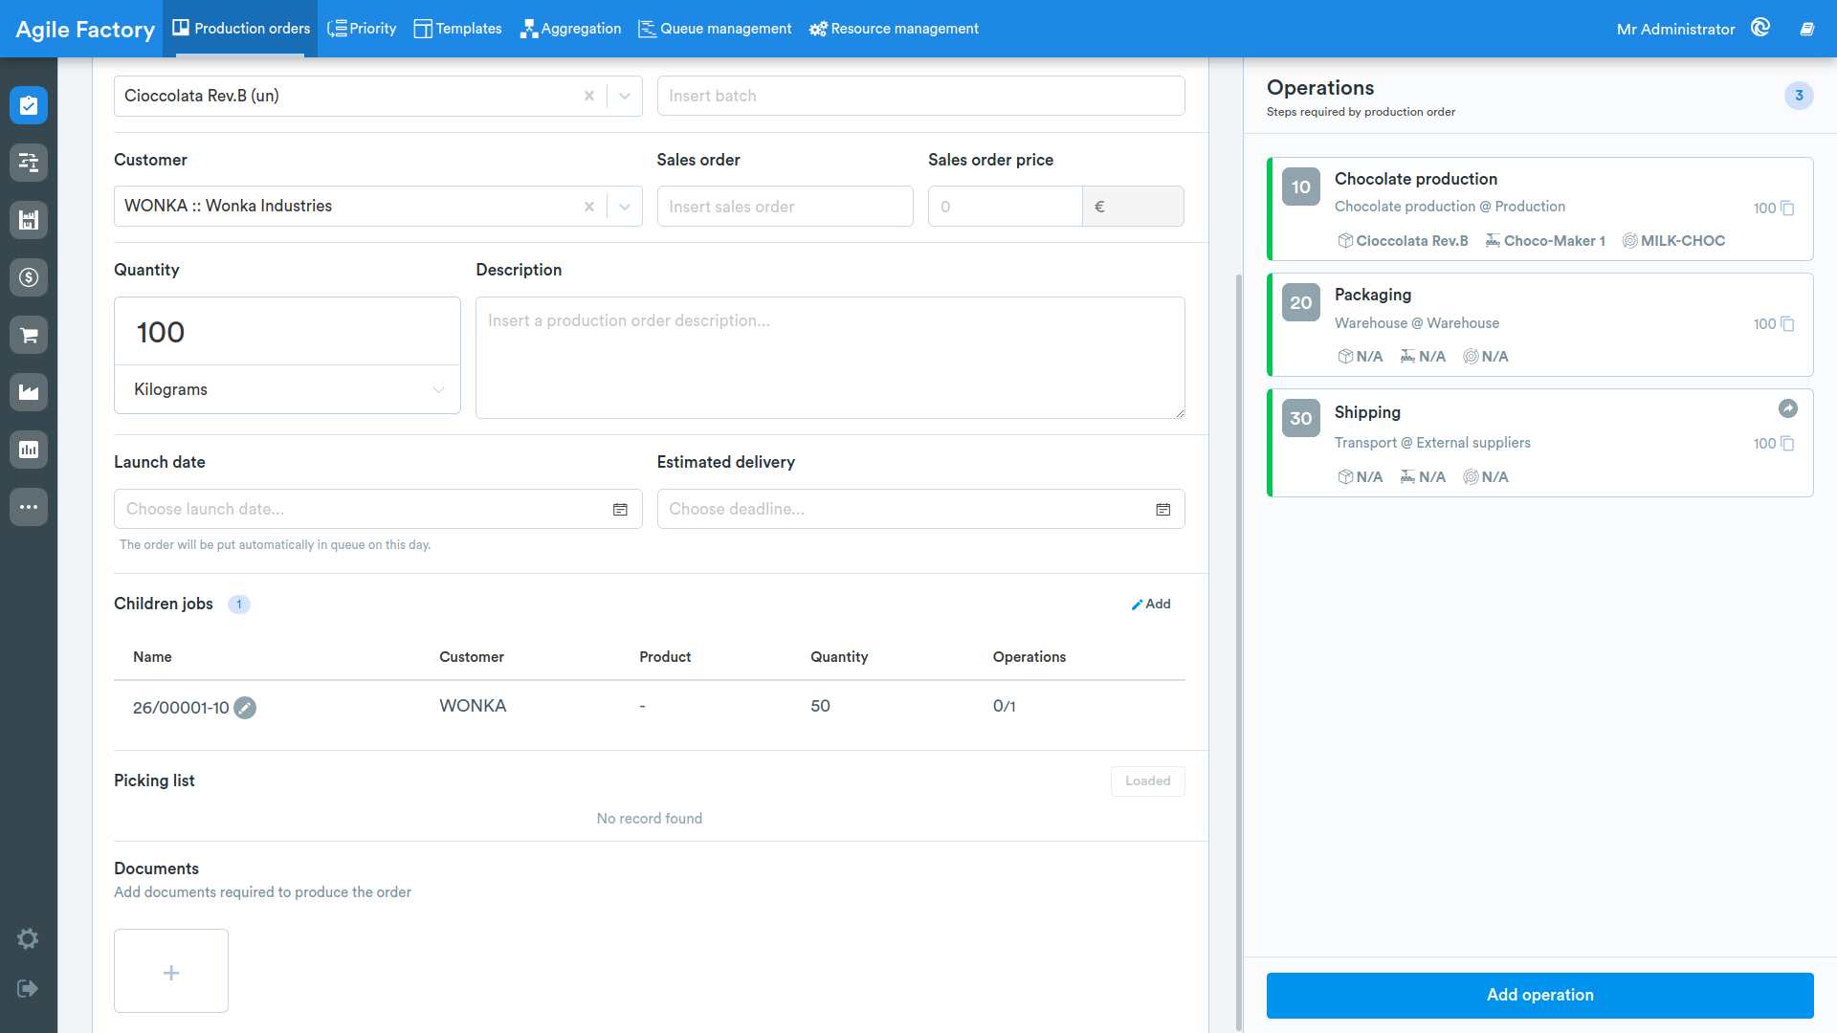
Task: Expand the Cioccolata Rev.B product dropdown
Action: (x=625, y=96)
